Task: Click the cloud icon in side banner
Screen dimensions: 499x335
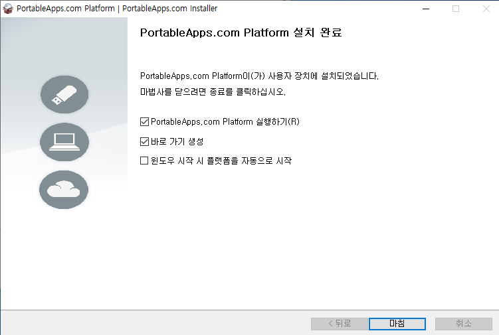Action: pyautogui.click(x=64, y=190)
